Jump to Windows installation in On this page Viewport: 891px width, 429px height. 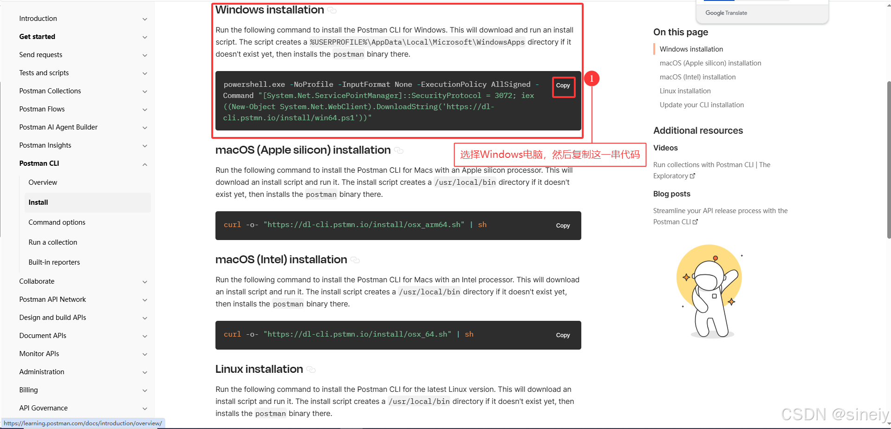691,49
